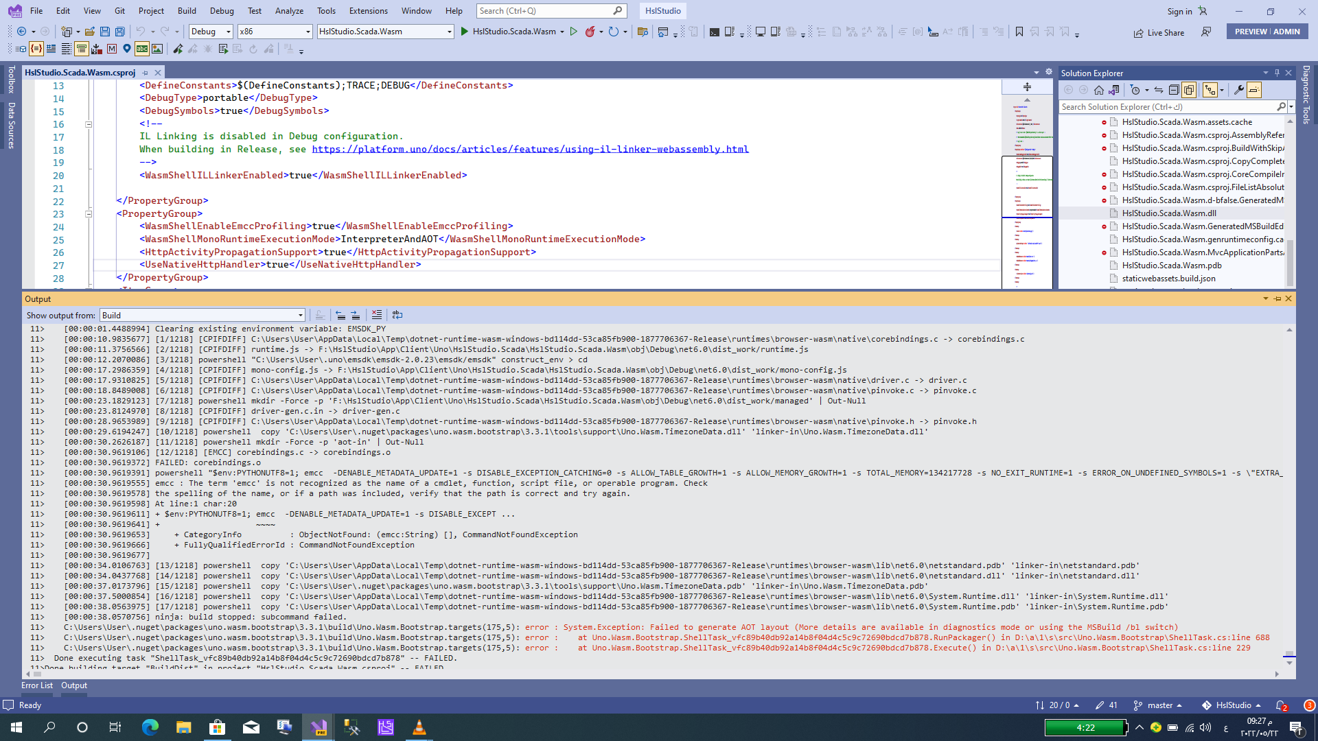Click the Hot Reload flame icon
The image size is (1318, 741).
[590, 32]
